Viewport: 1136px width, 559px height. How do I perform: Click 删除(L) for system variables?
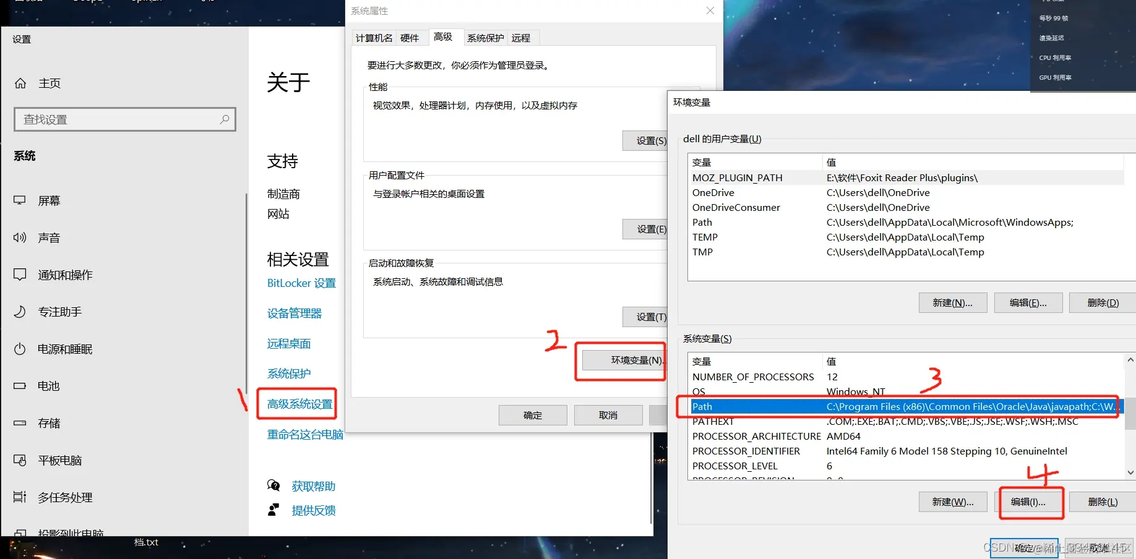pos(1103,501)
